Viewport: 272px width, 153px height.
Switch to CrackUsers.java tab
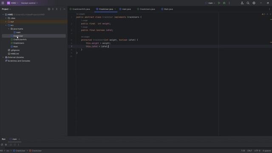tap(146, 9)
